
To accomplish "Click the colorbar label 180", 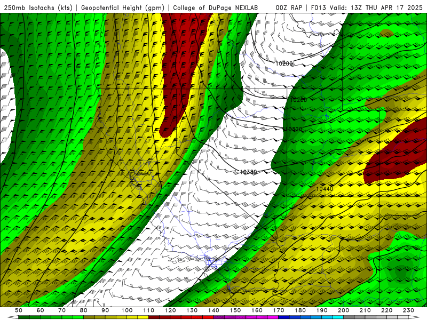I will pyautogui.click(x=300, y=310).
